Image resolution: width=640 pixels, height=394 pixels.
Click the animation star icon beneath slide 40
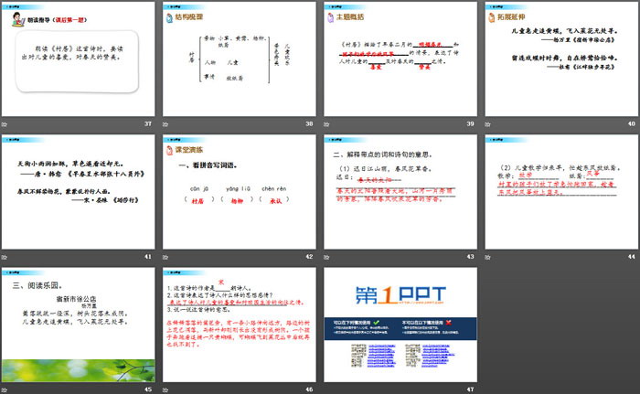(487, 122)
